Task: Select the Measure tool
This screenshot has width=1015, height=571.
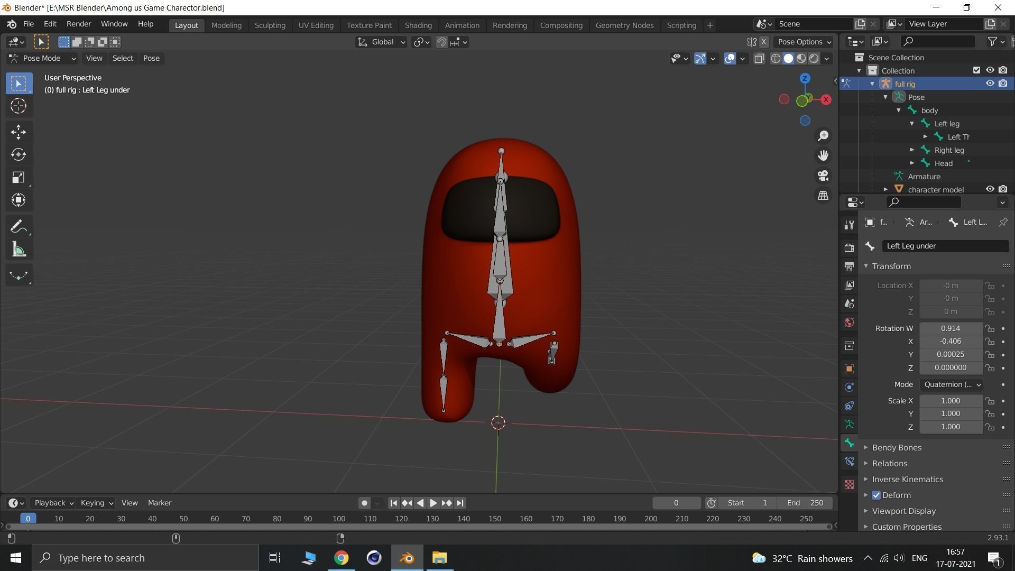Action: pos(19,249)
